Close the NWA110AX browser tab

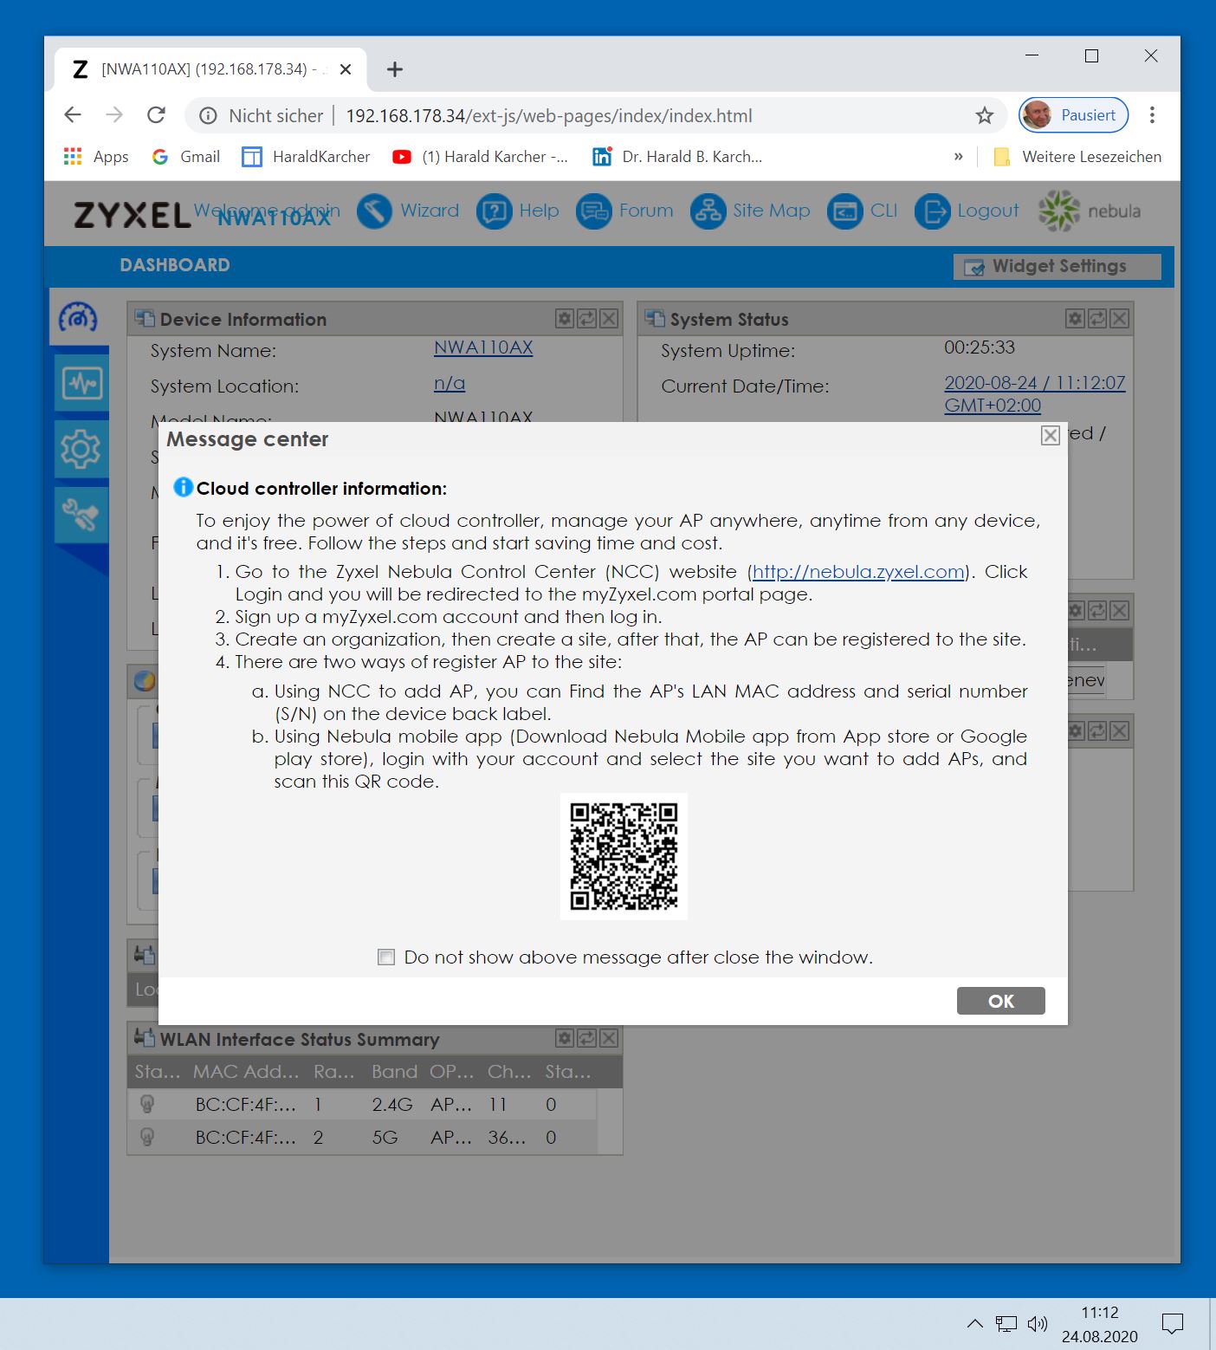(x=346, y=69)
